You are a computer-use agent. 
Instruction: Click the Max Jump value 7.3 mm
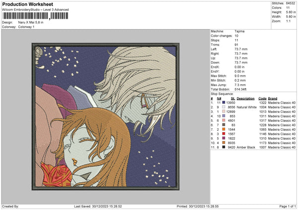240,85
